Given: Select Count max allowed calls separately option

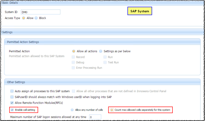Looking at the screenshot, I should coord(112,110).
